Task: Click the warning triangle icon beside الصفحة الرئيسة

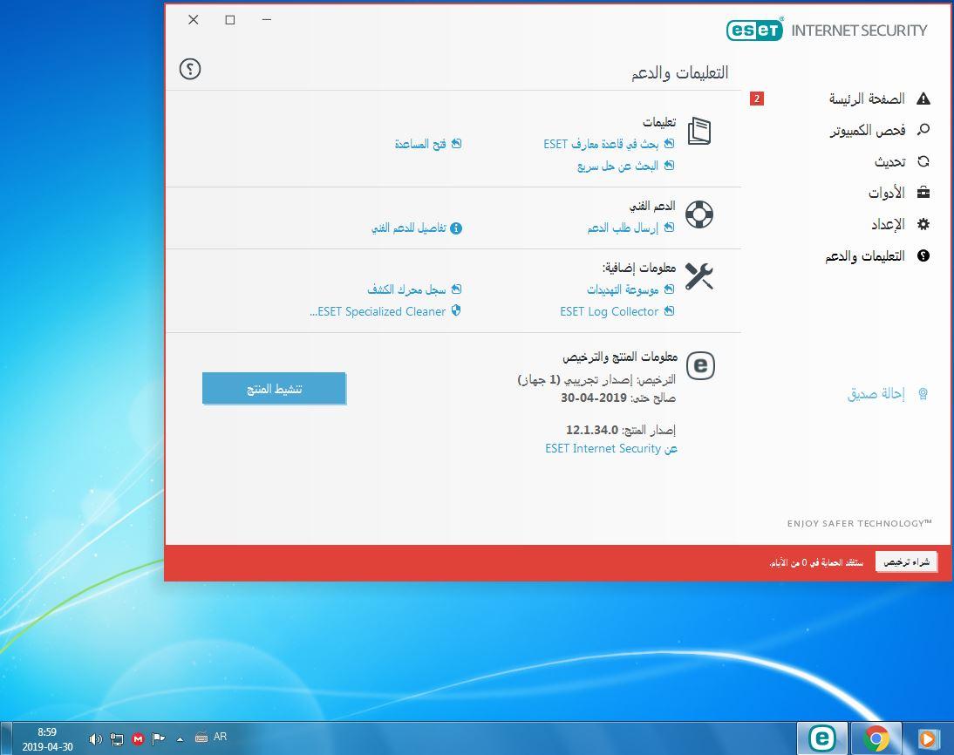Action: pos(923,99)
